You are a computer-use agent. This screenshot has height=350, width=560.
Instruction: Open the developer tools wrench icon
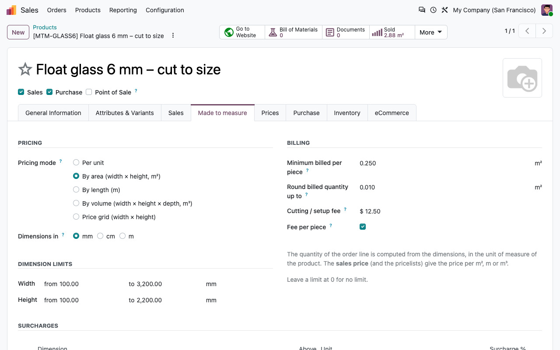(444, 10)
